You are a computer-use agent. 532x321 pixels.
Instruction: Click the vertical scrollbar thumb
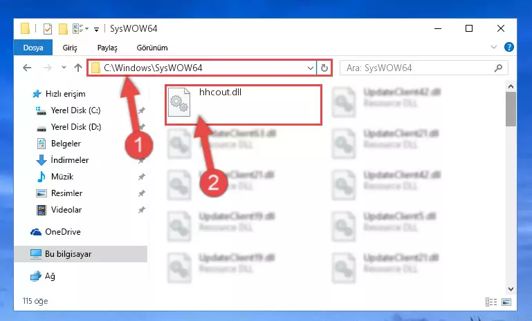(x=511, y=109)
